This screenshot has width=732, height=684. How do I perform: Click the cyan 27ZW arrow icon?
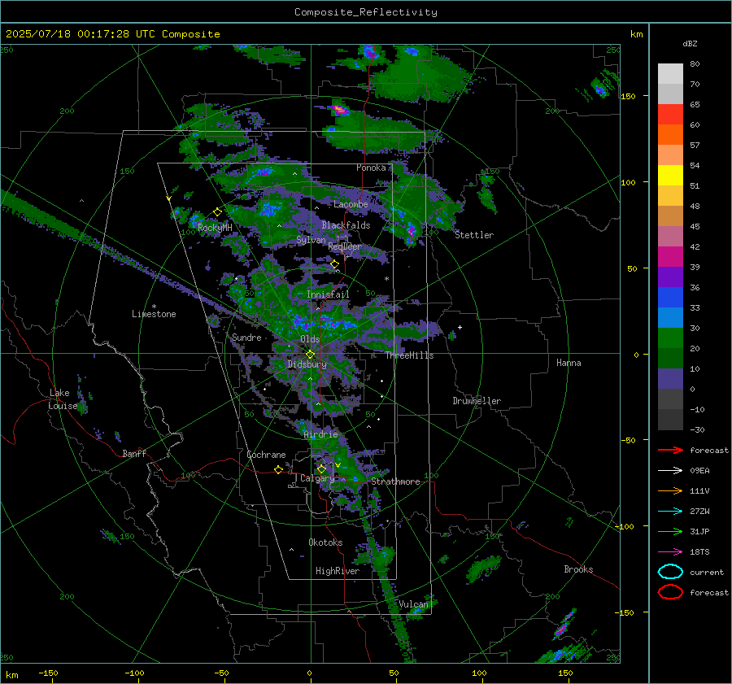(x=670, y=512)
